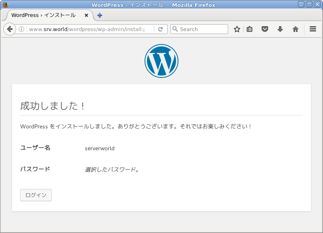Reload the page with refresh icon

point(160,29)
